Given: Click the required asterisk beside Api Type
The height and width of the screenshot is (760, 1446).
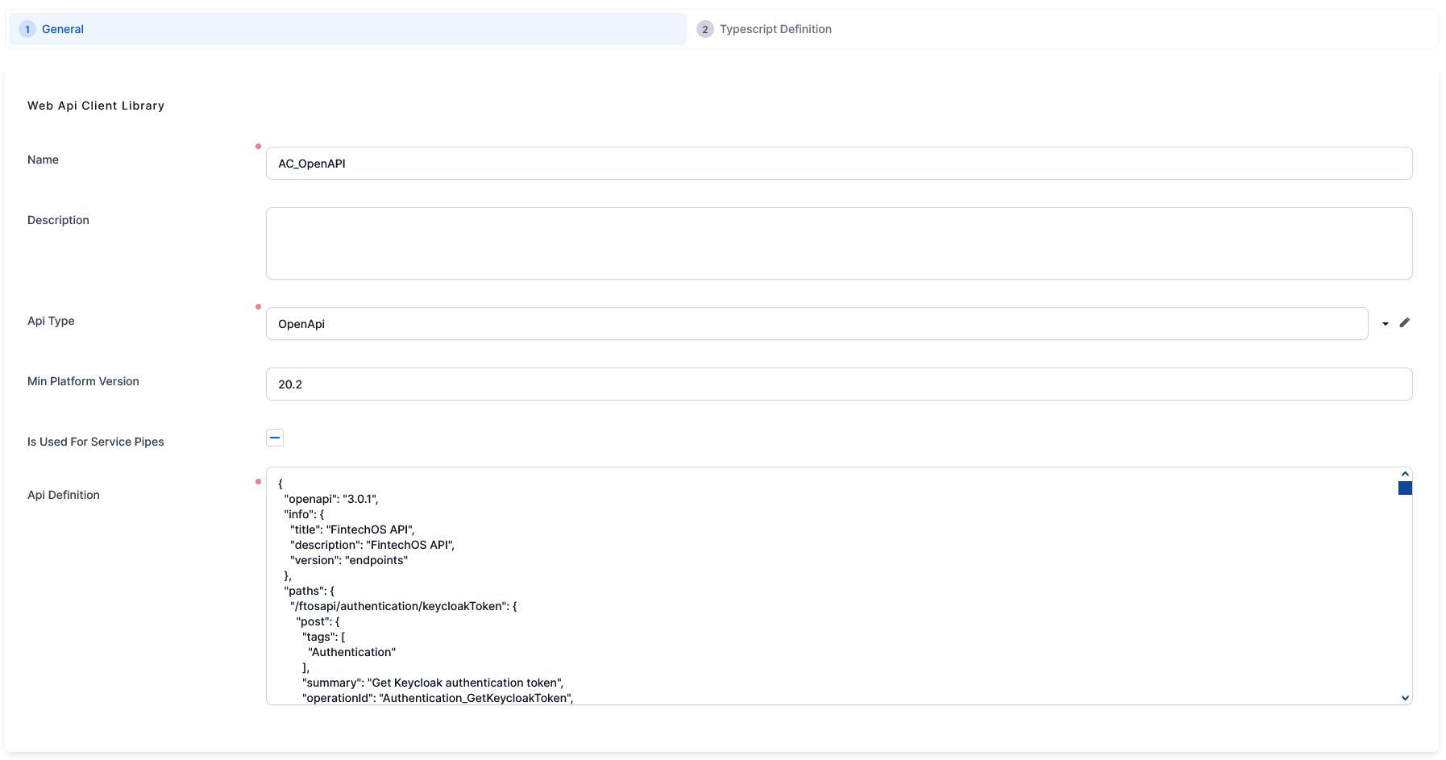Looking at the screenshot, I should point(259,307).
